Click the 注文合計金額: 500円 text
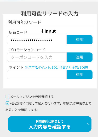98x137 pixels. click(74, 68)
